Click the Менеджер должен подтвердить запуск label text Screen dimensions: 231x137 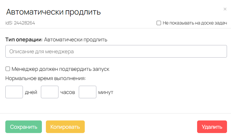tap(60, 69)
